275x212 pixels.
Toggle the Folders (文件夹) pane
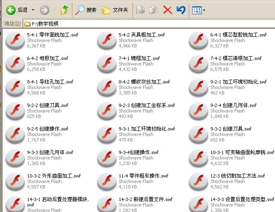tap(115, 10)
